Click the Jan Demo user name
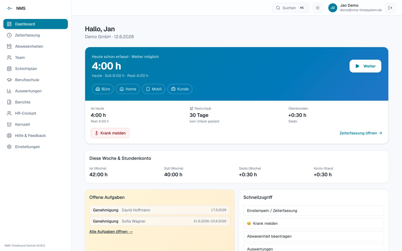The image size is (402, 251). (x=349, y=5)
